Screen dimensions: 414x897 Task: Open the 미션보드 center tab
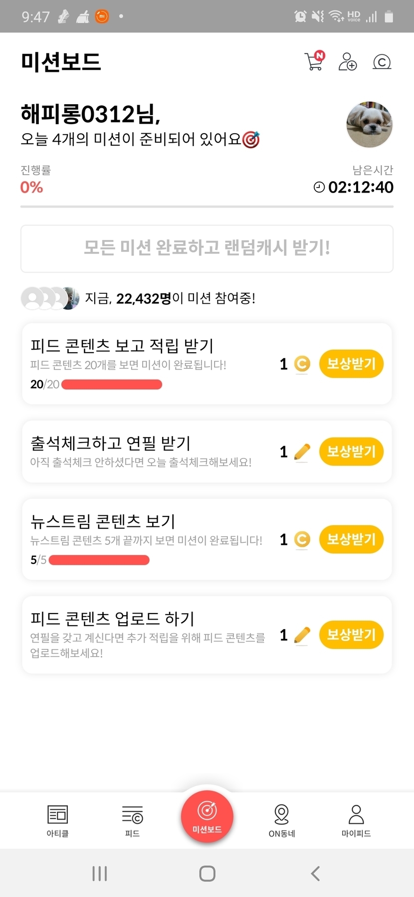pyautogui.click(x=207, y=817)
